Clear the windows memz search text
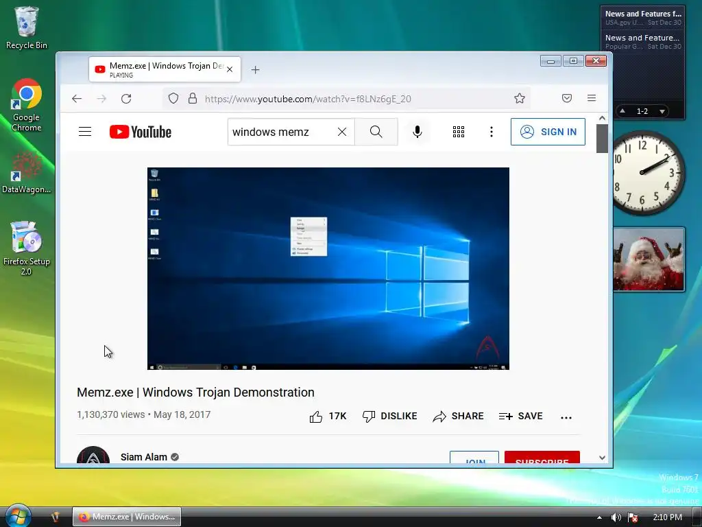 coord(342,132)
